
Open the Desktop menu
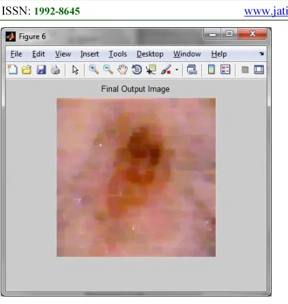(x=150, y=54)
